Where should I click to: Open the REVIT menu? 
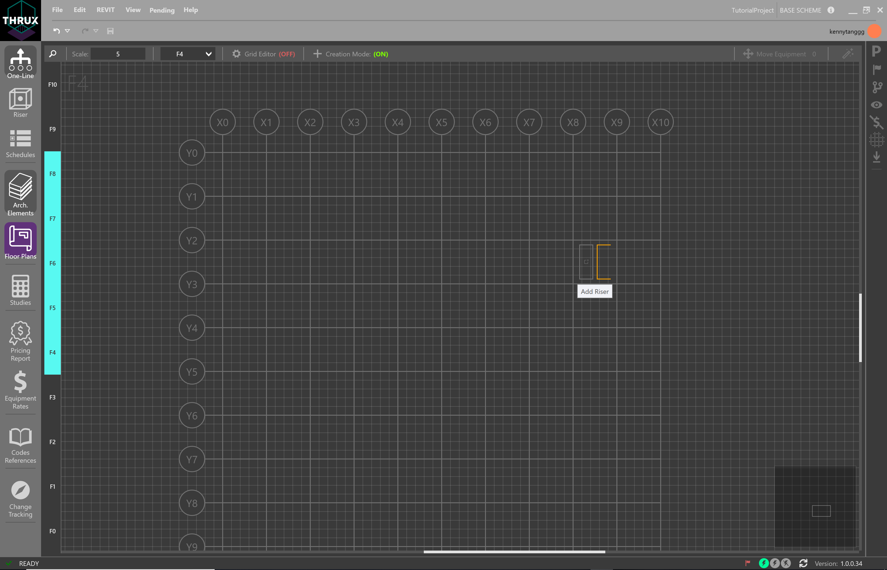105,10
